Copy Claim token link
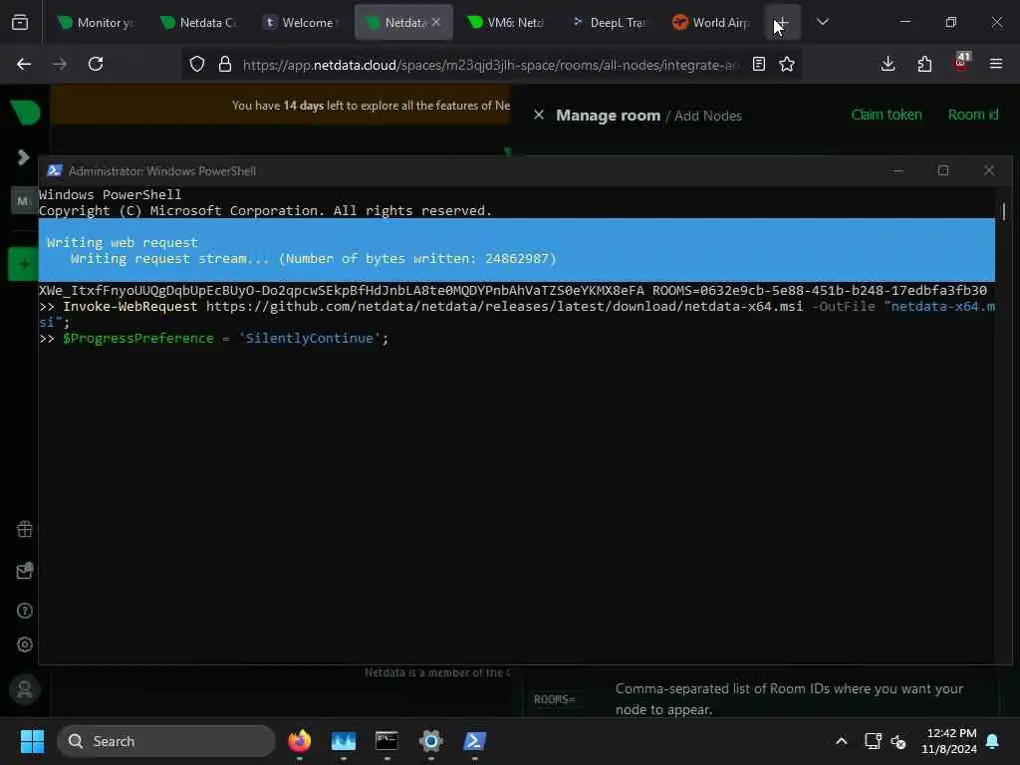The height and width of the screenshot is (765, 1020). click(x=887, y=115)
